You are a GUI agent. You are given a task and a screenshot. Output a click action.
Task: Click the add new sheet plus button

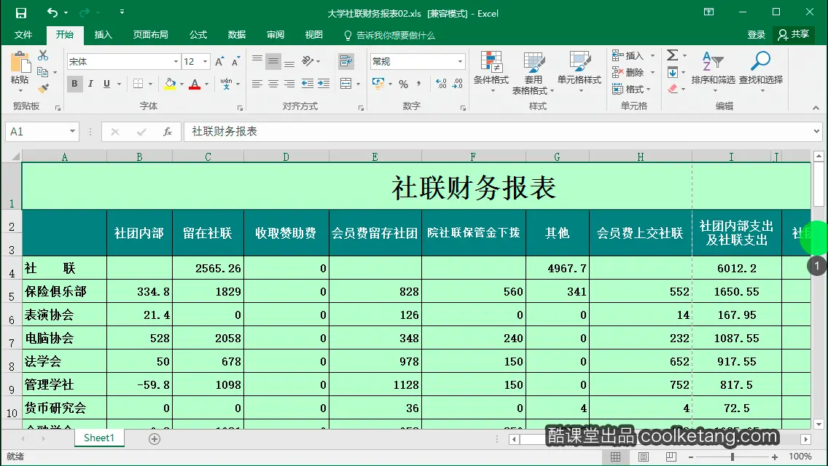click(x=155, y=438)
